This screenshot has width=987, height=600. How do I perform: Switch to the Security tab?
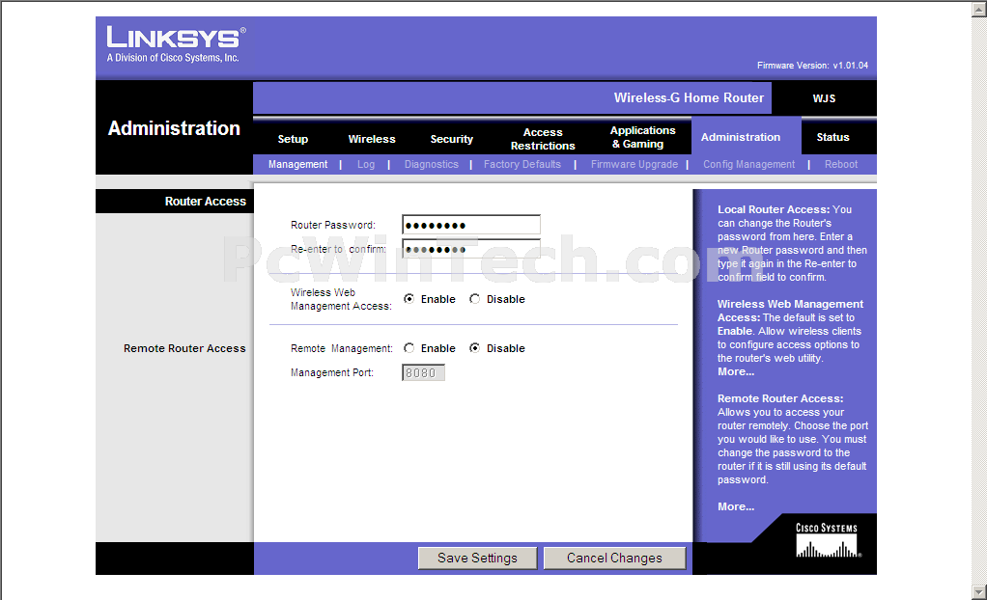click(x=451, y=139)
